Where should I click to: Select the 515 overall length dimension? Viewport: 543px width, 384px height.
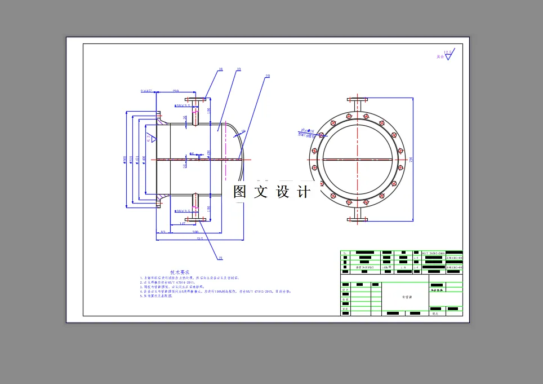[200, 239]
